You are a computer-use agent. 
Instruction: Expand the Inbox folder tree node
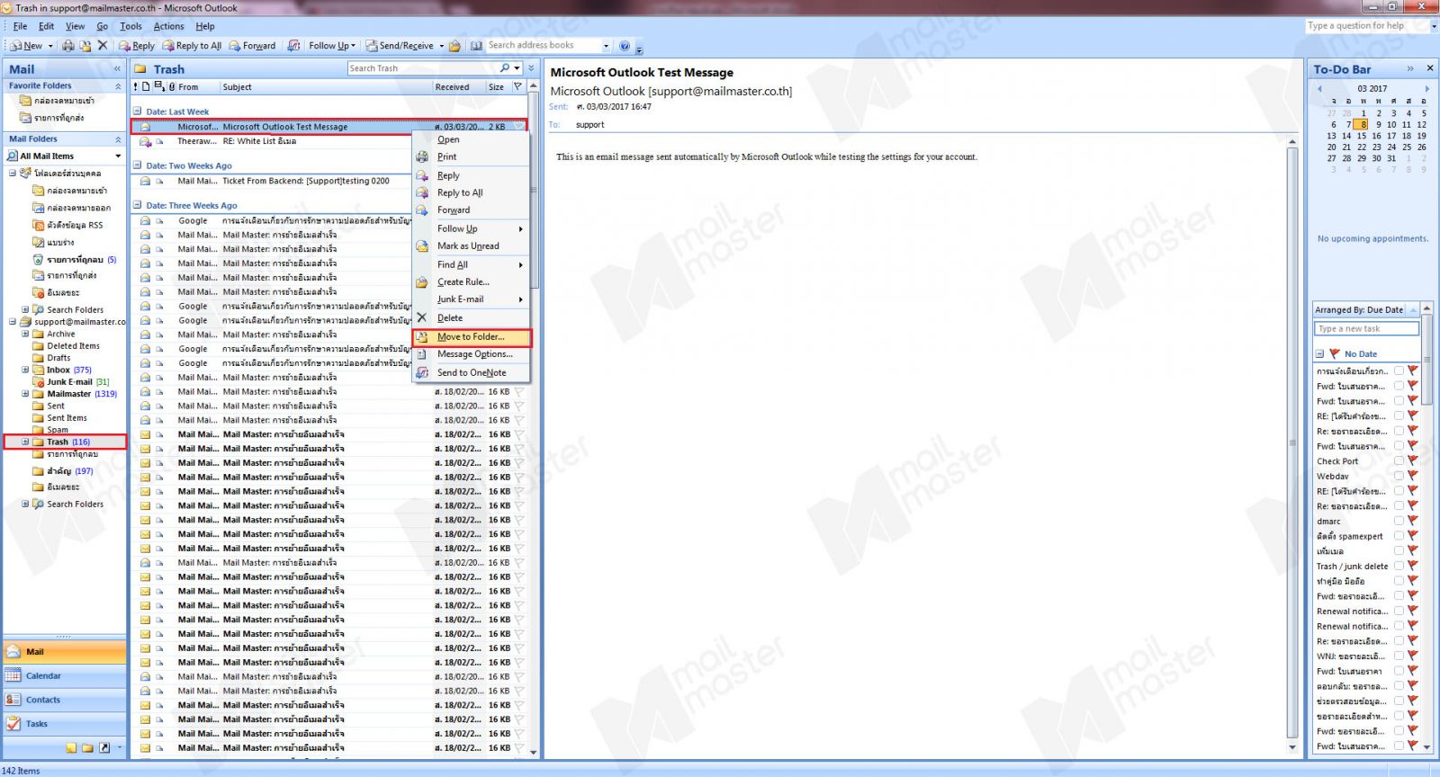pyautogui.click(x=25, y=370)
